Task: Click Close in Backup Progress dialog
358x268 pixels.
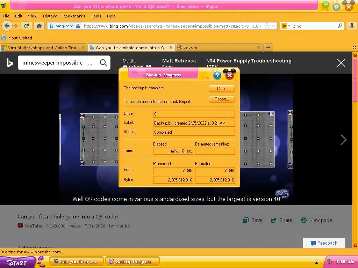Action: [x=222, y=89]
